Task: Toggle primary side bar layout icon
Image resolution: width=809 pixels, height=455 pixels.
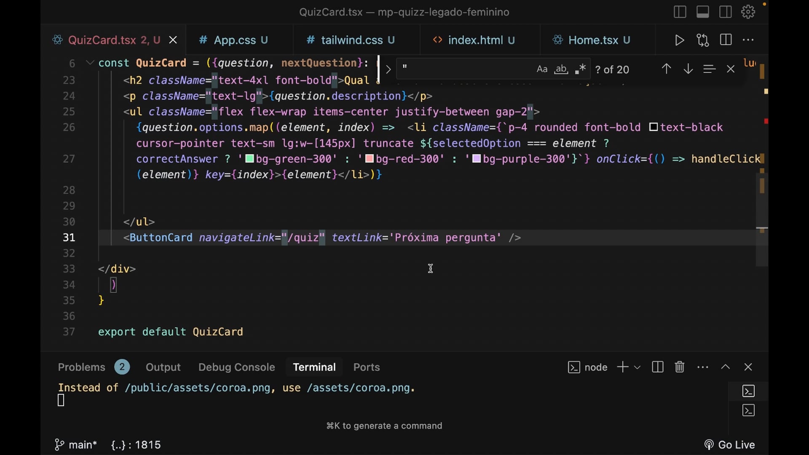Action: (680, 12)
